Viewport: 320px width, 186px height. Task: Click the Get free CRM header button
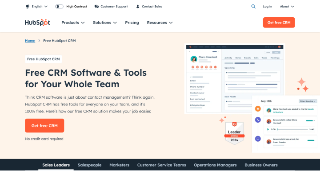(279, 23)
